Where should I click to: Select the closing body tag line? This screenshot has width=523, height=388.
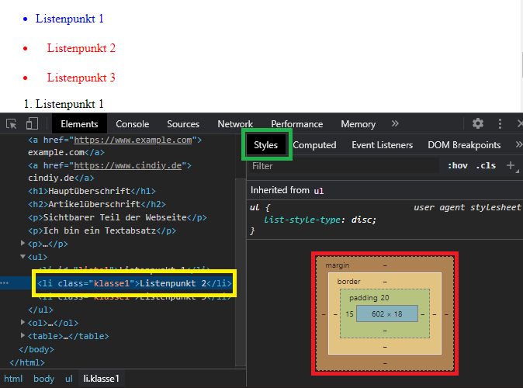36,349
